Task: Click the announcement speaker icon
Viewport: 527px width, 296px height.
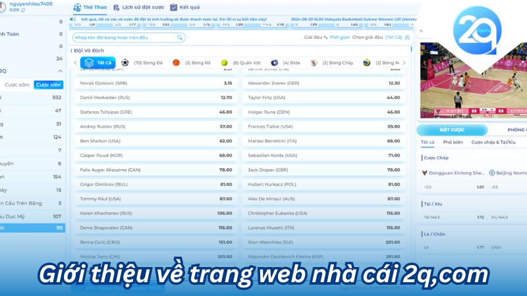Action: click(72, 20)
